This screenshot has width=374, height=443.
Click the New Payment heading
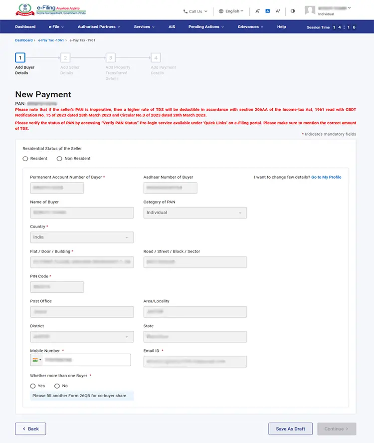[43, 94]
